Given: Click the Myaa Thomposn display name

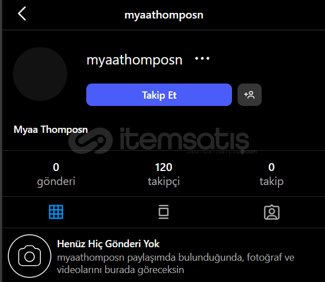Looking at the screenshot, I should click(50, 130).
